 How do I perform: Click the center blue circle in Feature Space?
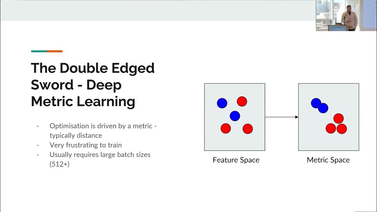(235, 116)
